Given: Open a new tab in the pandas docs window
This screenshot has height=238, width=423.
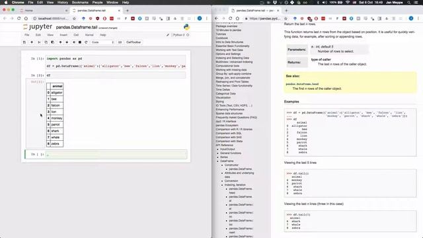Looking at the screenshot, I should 286,11.
